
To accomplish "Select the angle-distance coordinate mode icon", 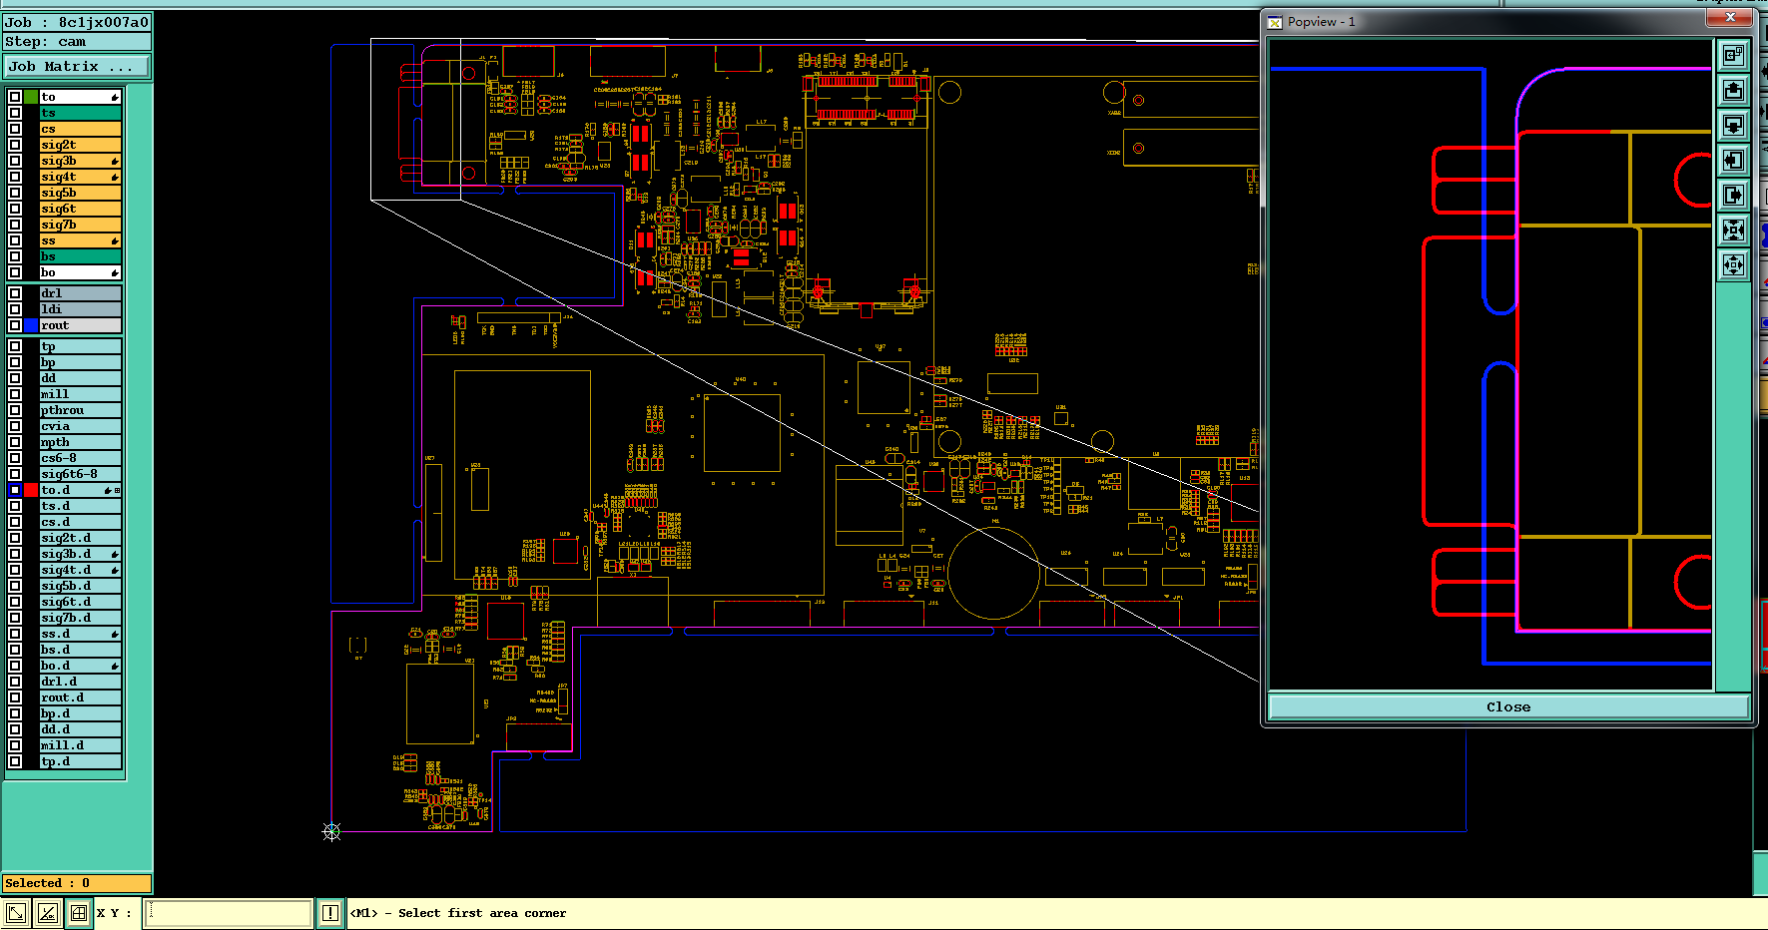I will [47, 913].
